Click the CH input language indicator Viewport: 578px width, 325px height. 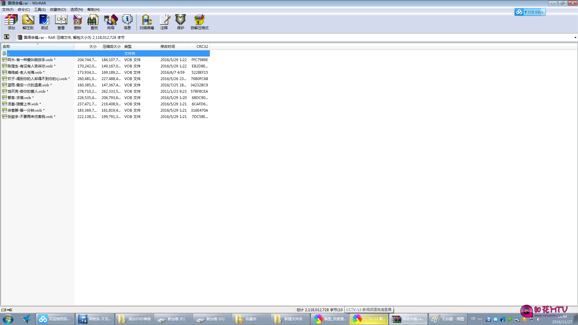coord(473,319)
